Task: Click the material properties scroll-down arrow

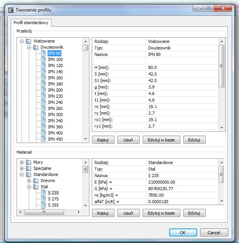Action: click(222, 201)
